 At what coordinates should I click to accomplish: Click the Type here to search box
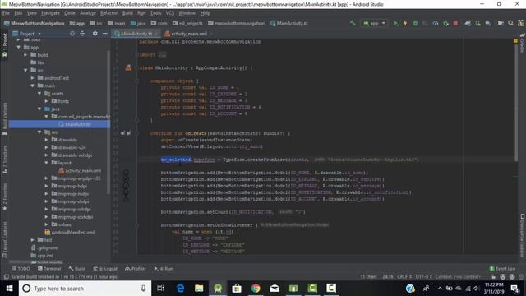point(85,289)
